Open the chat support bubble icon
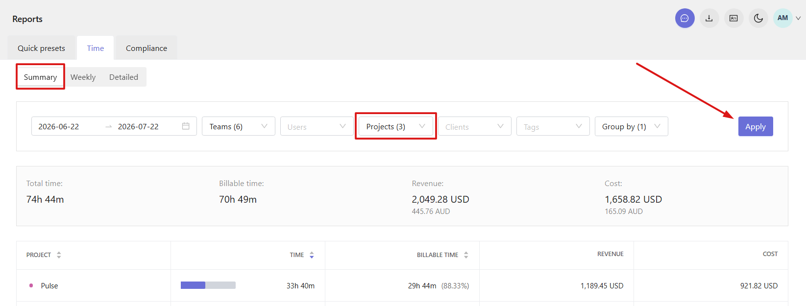This screenshot has width=806, height=306. 684,18
